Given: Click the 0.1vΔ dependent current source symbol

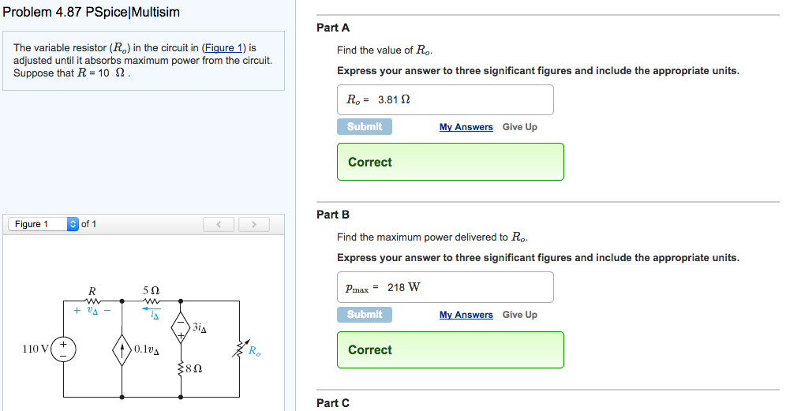Looking at the screenshot, I should (122, 349).
